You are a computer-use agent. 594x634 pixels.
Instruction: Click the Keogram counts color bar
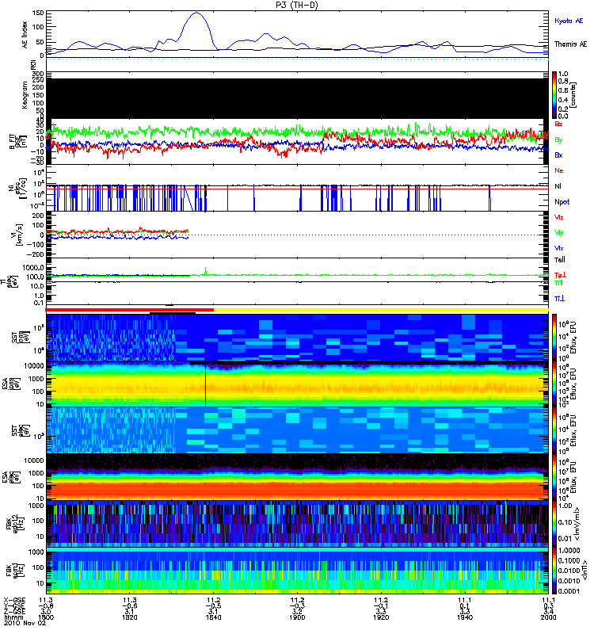tap(554, 95)
